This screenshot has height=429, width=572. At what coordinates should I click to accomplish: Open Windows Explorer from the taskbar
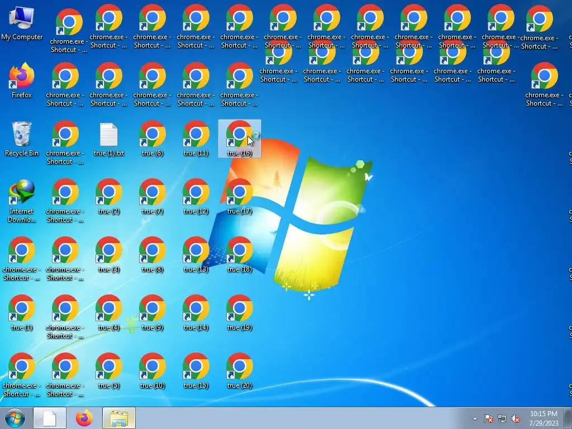click(119, 418)
